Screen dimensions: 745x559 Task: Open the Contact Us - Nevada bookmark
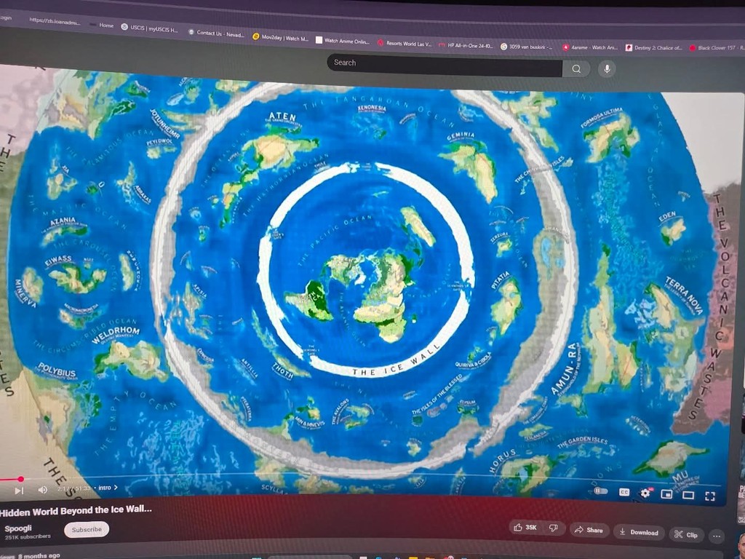(216, 33)
